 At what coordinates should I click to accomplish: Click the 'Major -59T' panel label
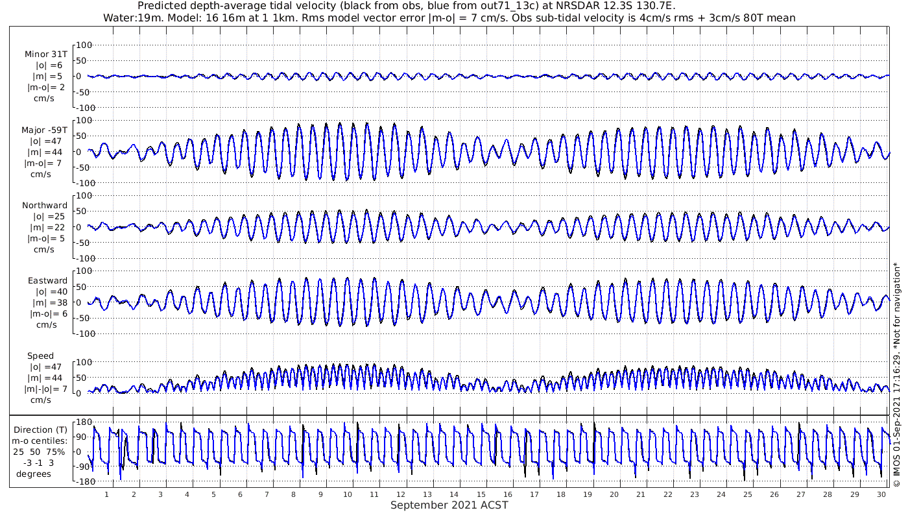tap(44, 130)
